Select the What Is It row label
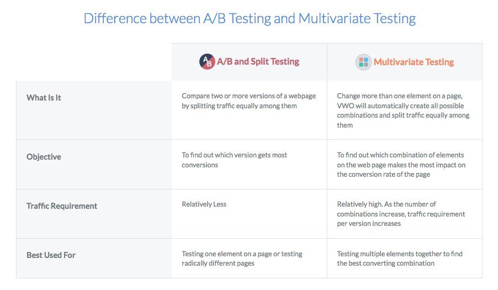Screen dimensions: 498x290 pos(44,98)
